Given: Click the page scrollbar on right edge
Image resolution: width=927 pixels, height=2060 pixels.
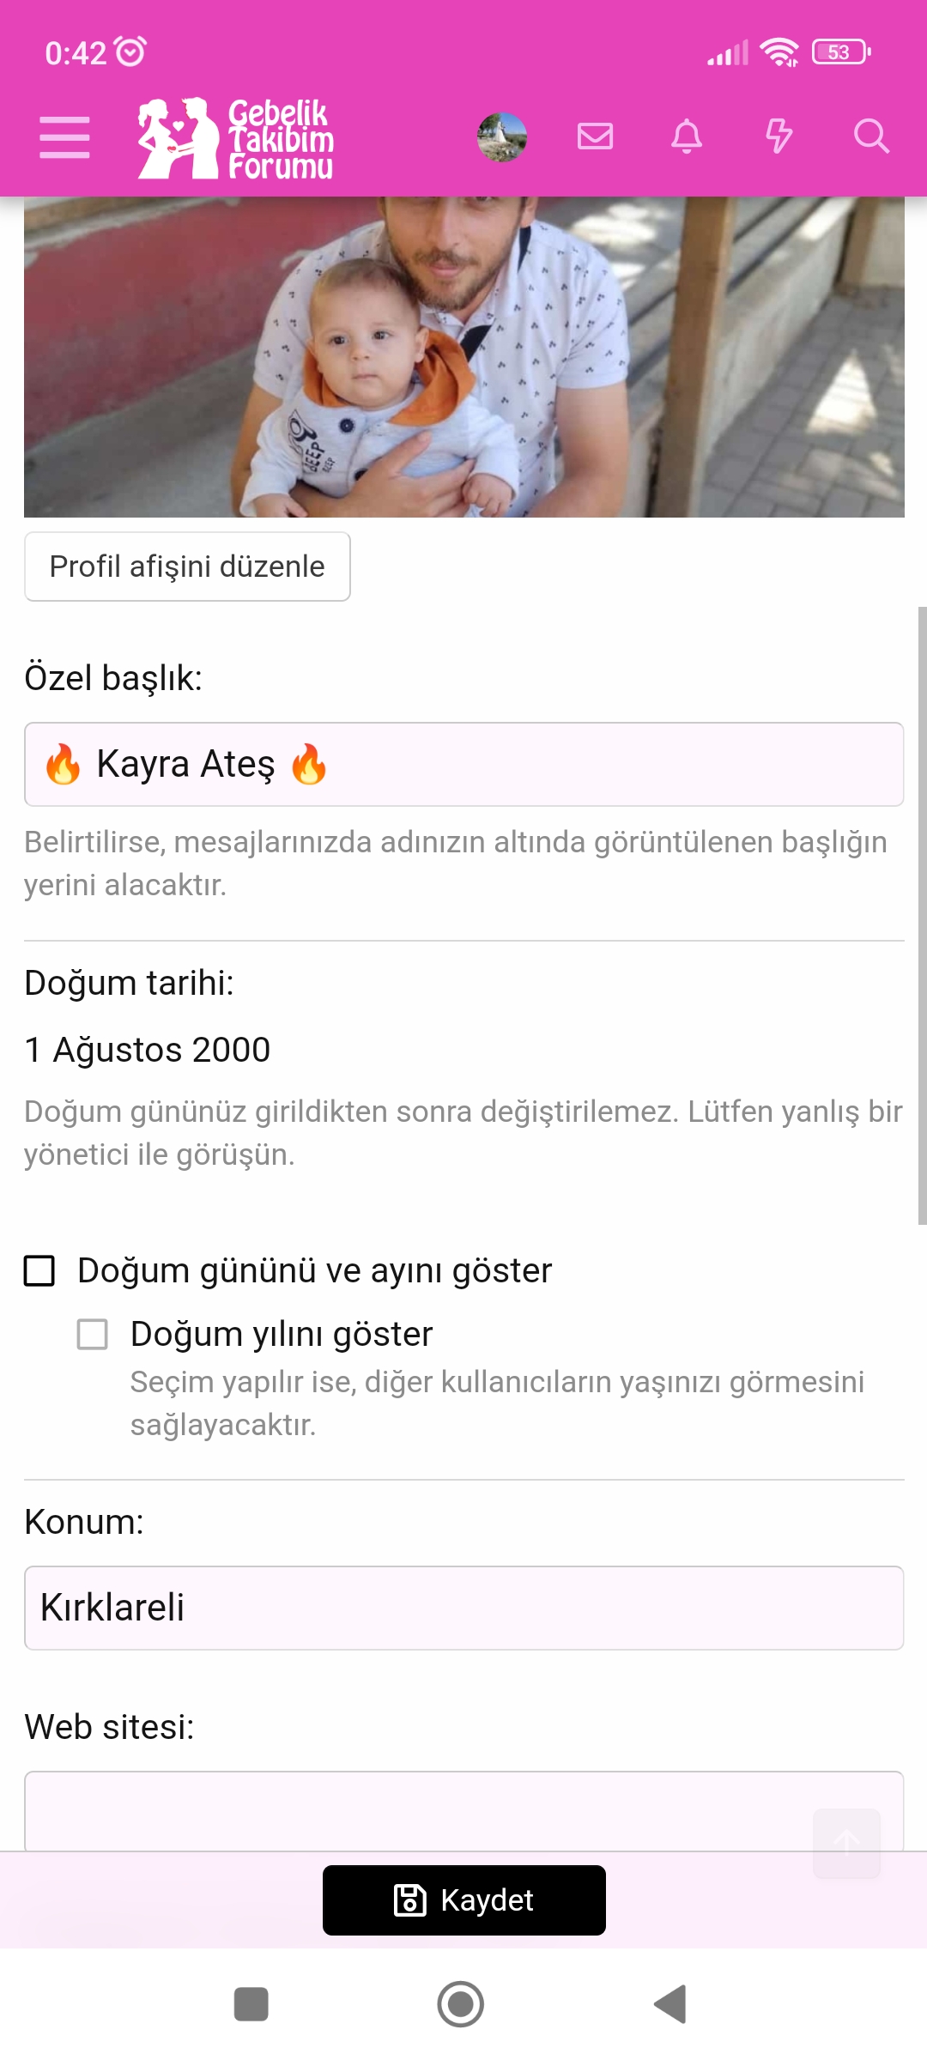Looking at the screenshot, I should tap(922, 915).
